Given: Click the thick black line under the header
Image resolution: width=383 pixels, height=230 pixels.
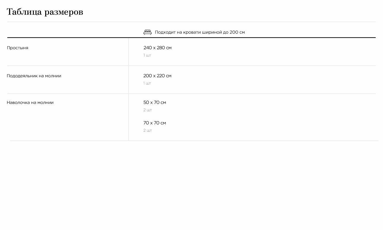Looking at the screenshot, I should pyautogui.click(x=259, y=38).
